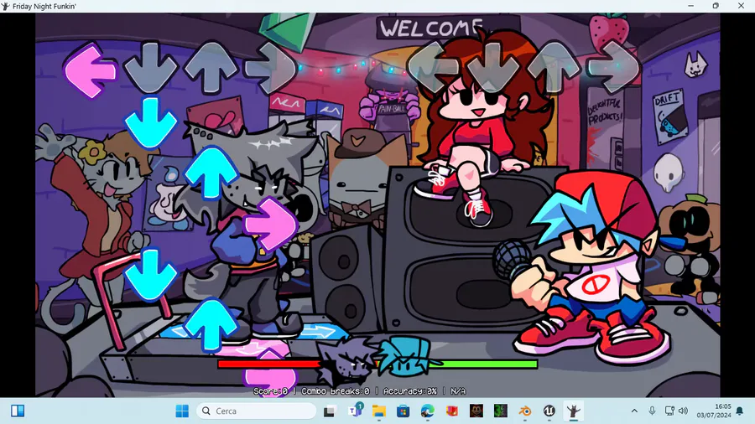This screenshot has height=424, width=755.
Task: Open Unreal Engine from the taskbar
Action: click(549, 411)
